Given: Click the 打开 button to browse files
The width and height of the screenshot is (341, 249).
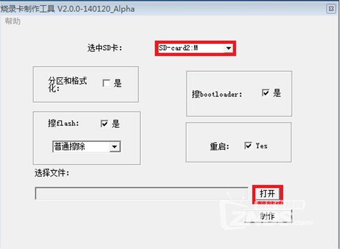Looking at the screenshot, I should point(268,193).
